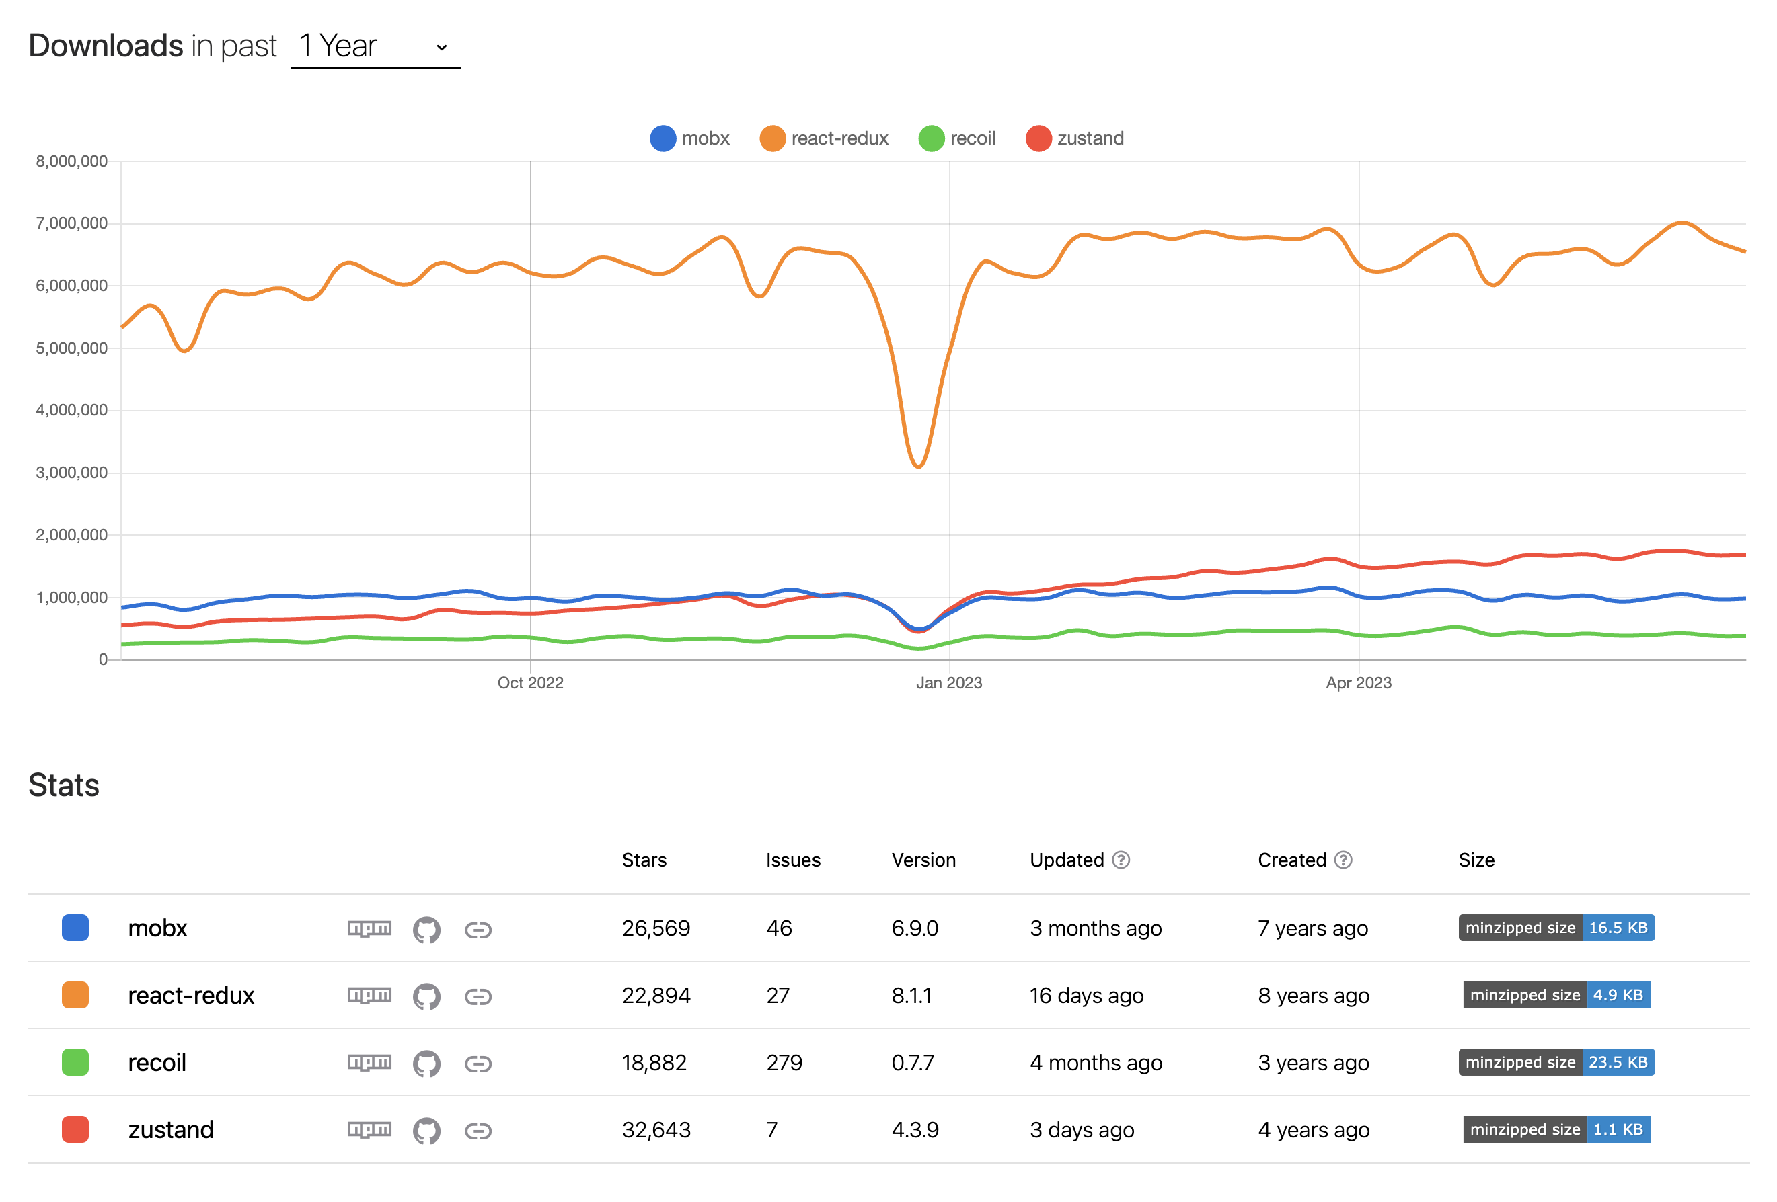Toggle zustand series in chart legend
The image size is (1777, 1202).
tap(1074, 138)
